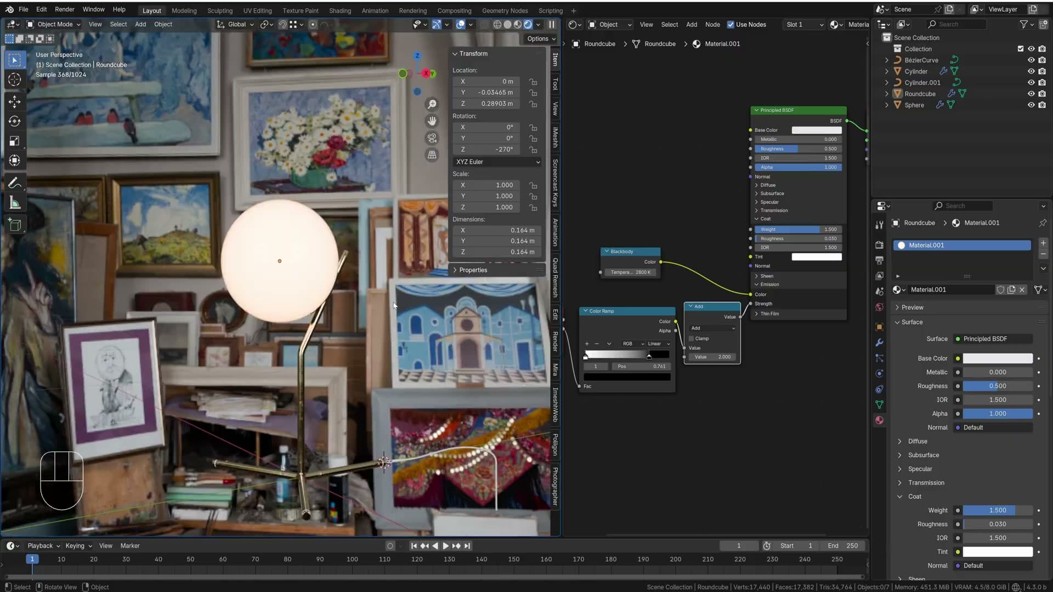Expand Transmission section in material properties
Viewport: 1053px width, 592px height.
coord(926,483)
